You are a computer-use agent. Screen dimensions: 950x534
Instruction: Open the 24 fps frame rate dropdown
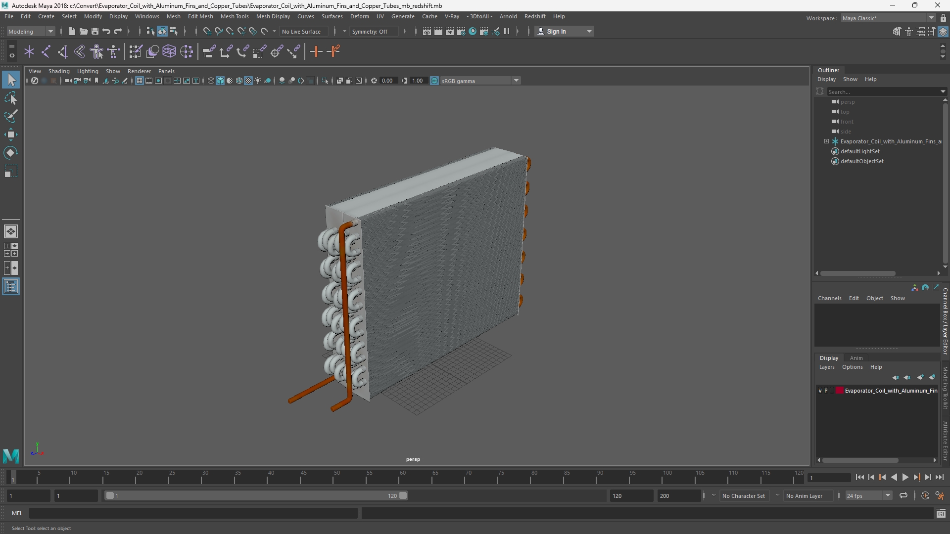(x=868, y=495)
